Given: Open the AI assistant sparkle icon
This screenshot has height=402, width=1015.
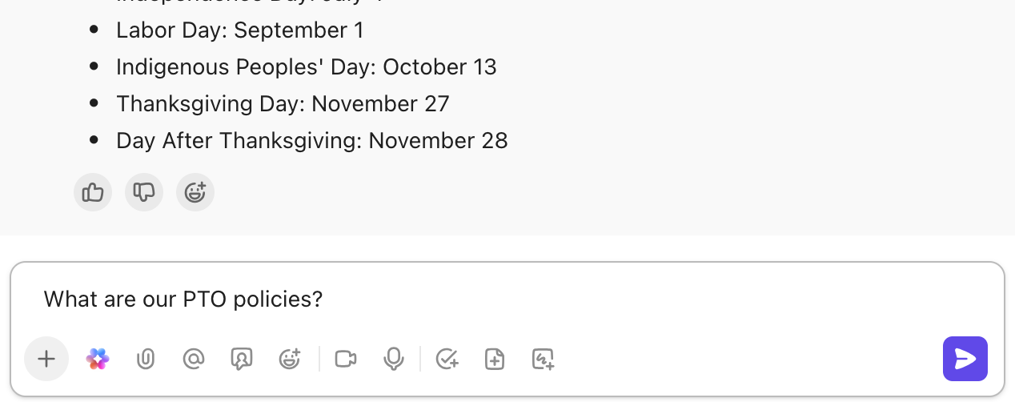Looking at the screenshot, I should pyautogui.click(x=98, y=359).
